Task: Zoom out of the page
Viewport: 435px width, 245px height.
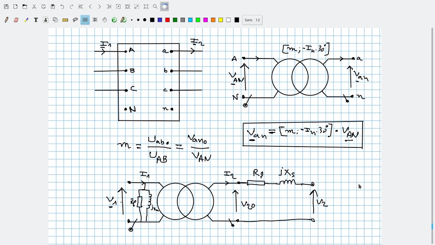Action: pos(118,6)
